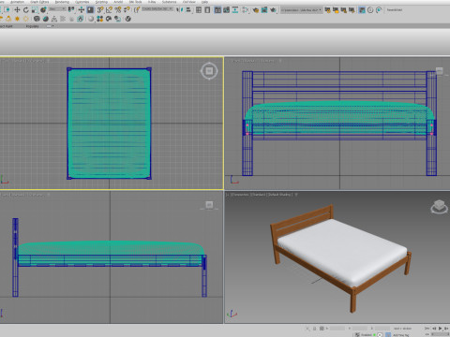
Task: Open render preset dropdown
Action: click(x=302, y=10)
